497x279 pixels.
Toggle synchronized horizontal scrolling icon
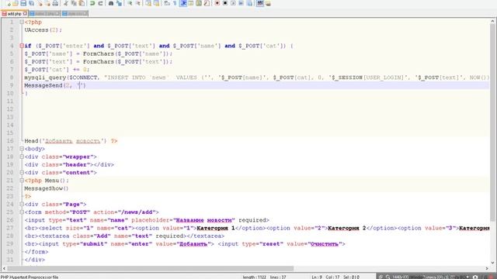tap(156, 3)
